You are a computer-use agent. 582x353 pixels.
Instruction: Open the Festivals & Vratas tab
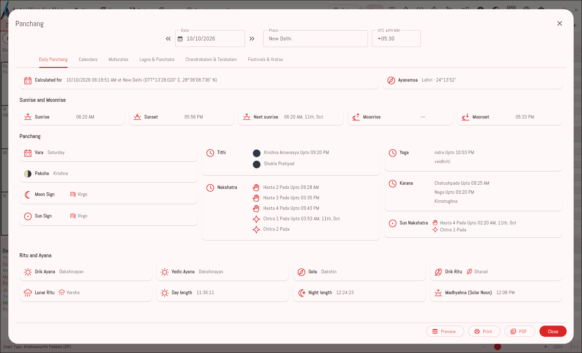265,60
